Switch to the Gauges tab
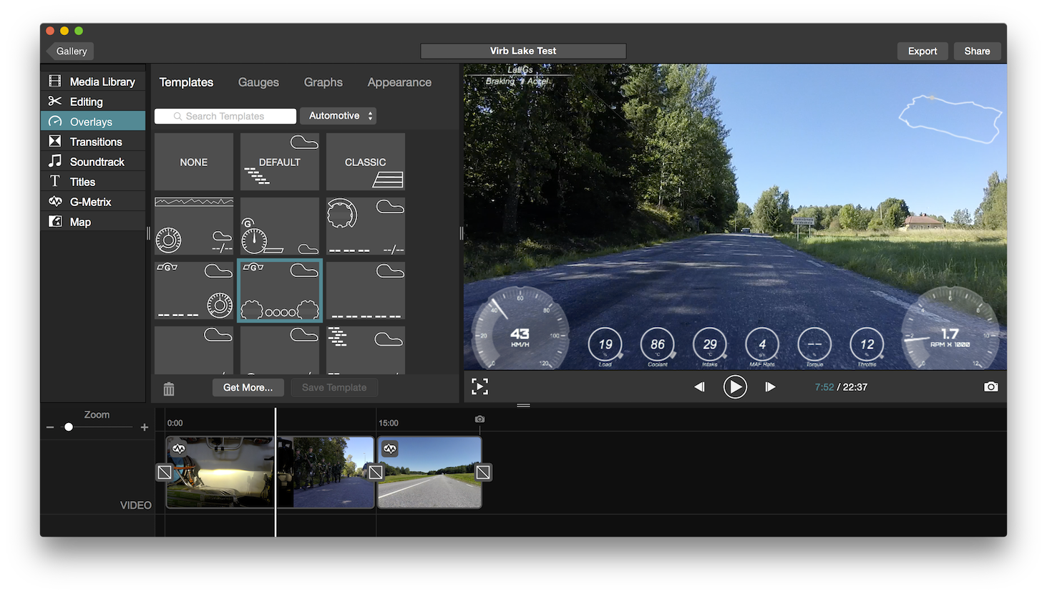This screenshot has width=1047, height=594. click(258, 82)
